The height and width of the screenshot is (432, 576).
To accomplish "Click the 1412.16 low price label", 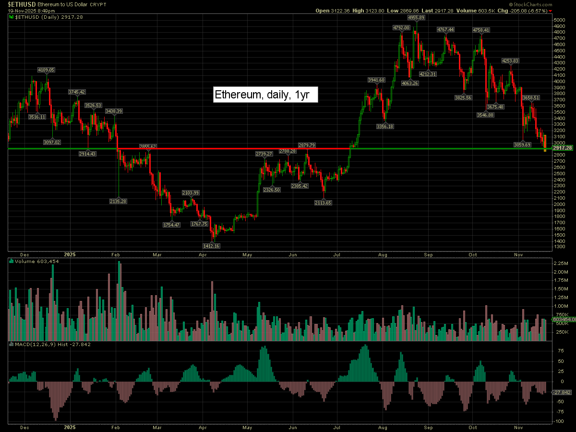I will pos(211,246).
